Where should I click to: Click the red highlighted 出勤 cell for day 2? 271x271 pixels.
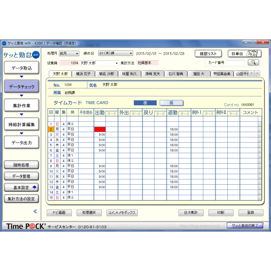[x=100, y=129]
